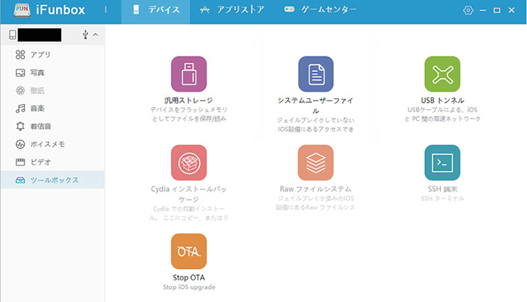Open the Raw ファイルシステム layers icon
This screenshot has width=527, height=302.
315,163
